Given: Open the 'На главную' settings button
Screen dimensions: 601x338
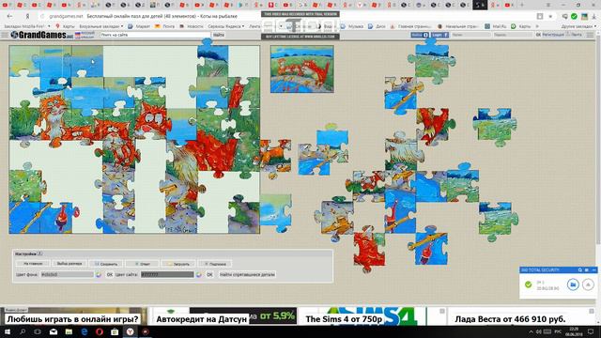Looking at the screenshot, I should pyautogui.click(x=33, y=264).
